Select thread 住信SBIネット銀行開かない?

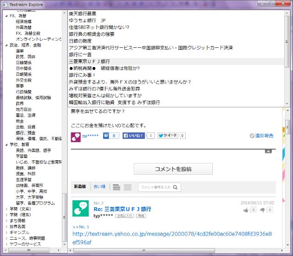click(x=99, y=27)
